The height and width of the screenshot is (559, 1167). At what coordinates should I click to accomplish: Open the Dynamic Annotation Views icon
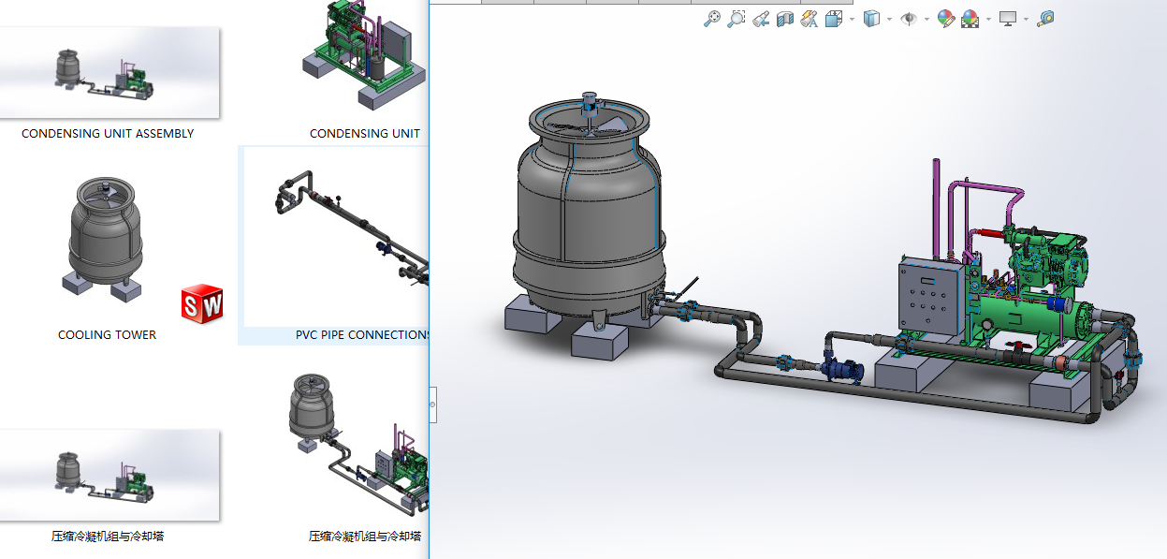click(810, 19)
